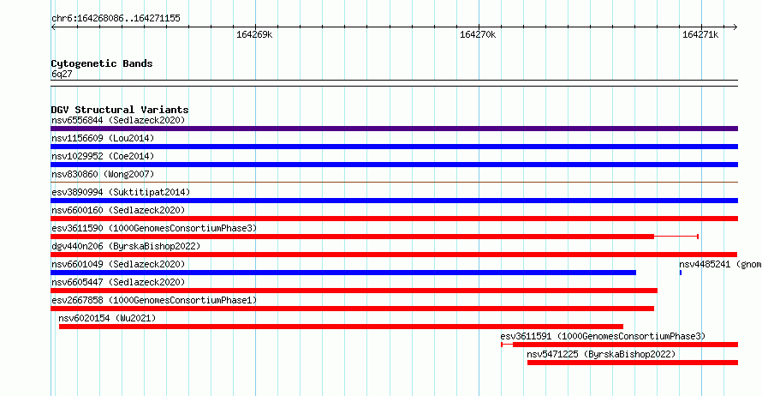Open the nsv6020154 (Wu2021) label
762x396 pixels.
107,318
